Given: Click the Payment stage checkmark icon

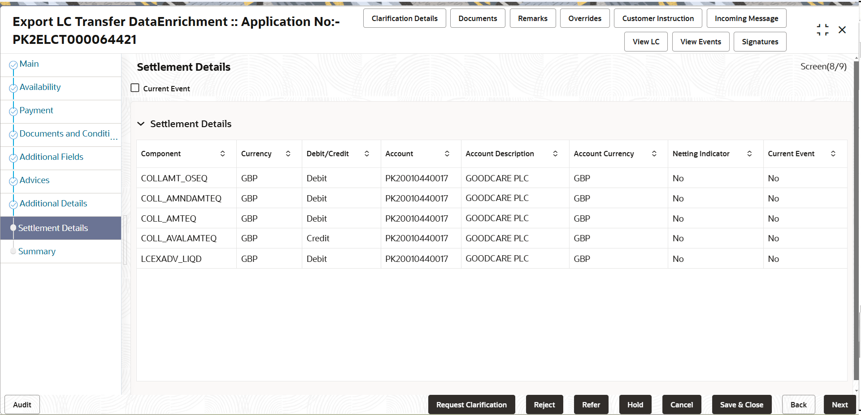Looking at the screenshot, I should 13,110.
